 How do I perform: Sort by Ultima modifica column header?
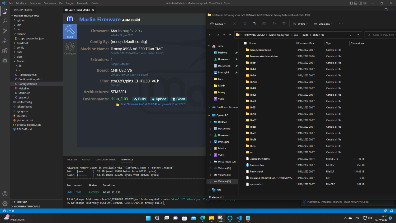pos(305,43)
